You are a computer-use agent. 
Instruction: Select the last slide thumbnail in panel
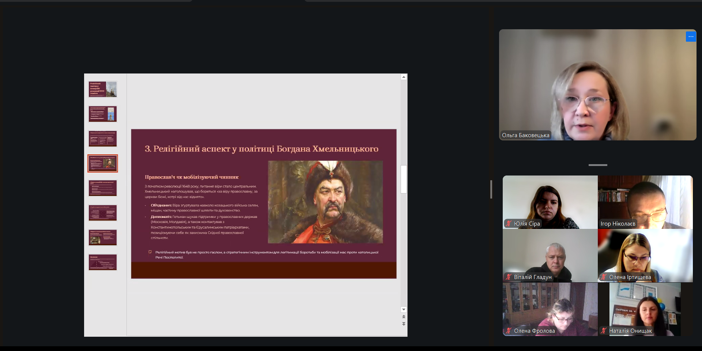click(103, 262)
